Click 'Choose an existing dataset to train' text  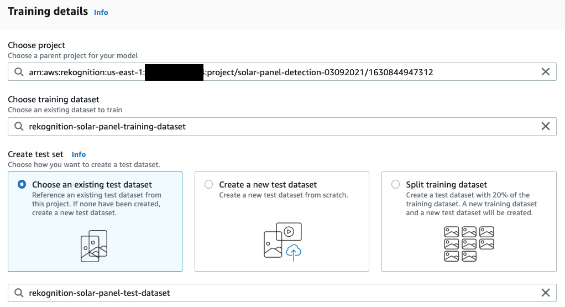coord(65,110)
